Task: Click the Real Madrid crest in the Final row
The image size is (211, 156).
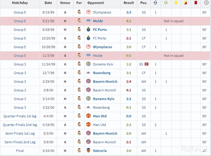Action: [79, 151]
